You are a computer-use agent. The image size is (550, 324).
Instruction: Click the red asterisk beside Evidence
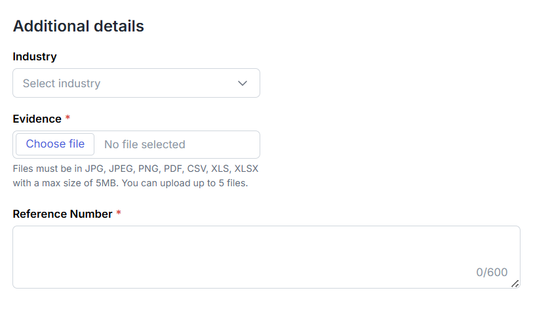click(68, 118)
